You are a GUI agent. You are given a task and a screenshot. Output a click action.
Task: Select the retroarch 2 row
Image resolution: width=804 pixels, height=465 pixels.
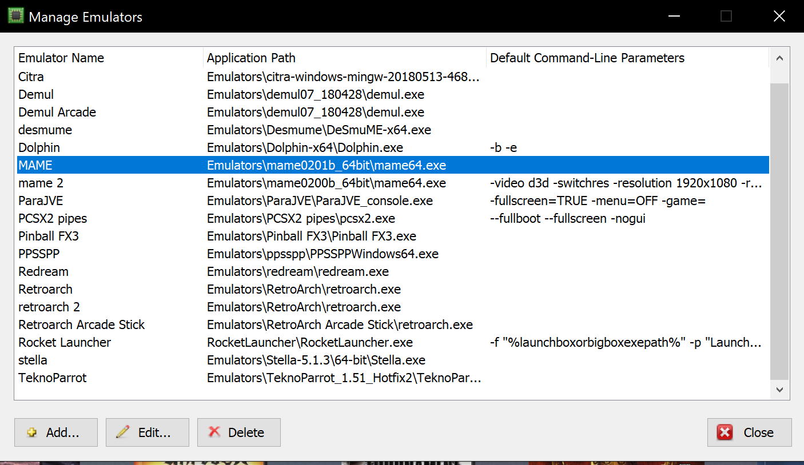393,307
